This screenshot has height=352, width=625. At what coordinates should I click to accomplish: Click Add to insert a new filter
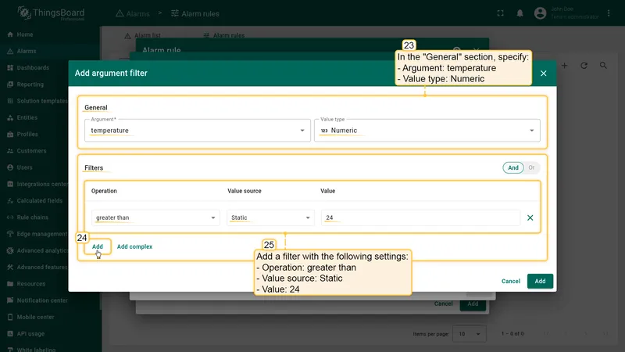click(97, 246)
